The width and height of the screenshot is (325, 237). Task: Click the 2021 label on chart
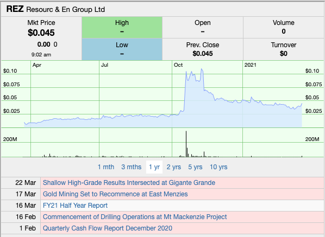tap(250, 65)
